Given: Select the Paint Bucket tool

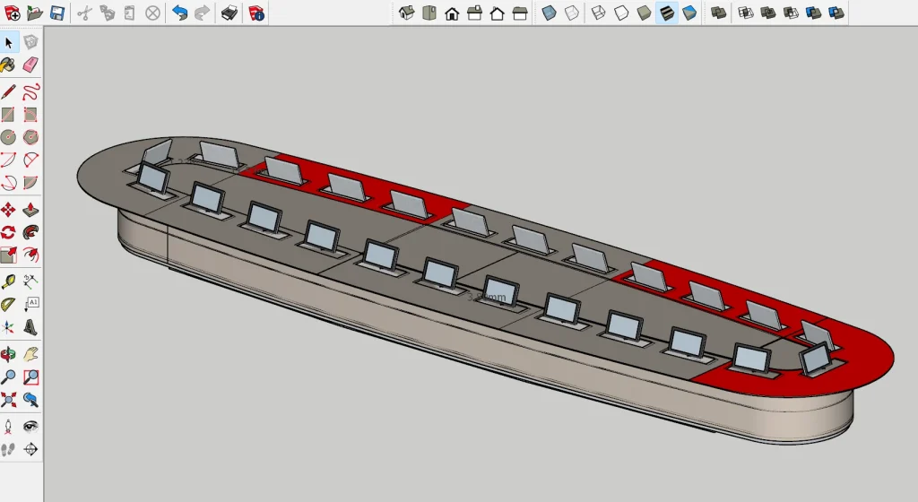Looking at the screenshot, I should point(8,65).
